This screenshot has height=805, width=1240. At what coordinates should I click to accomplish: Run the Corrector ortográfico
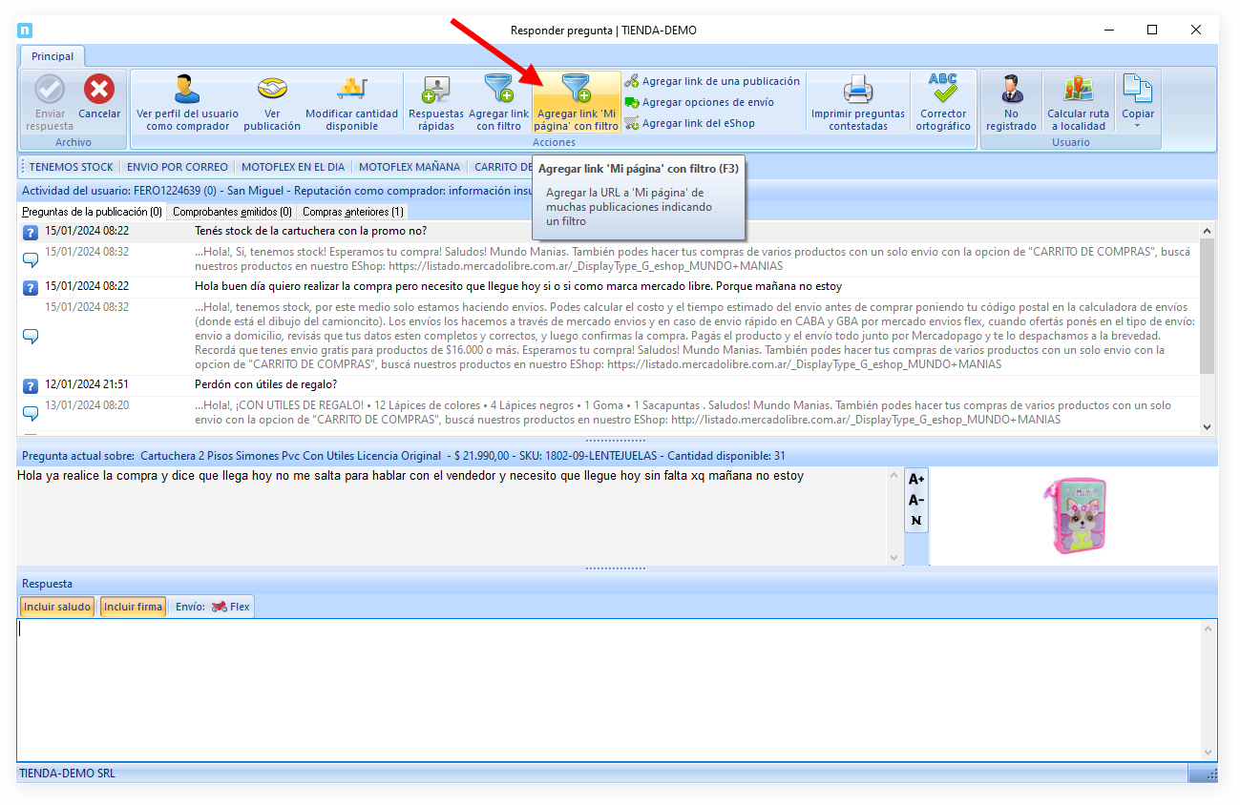(943, 103)
